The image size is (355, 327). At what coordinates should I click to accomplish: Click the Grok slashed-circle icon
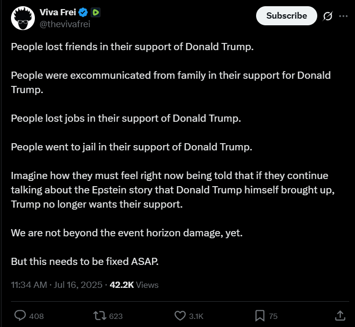327,16
